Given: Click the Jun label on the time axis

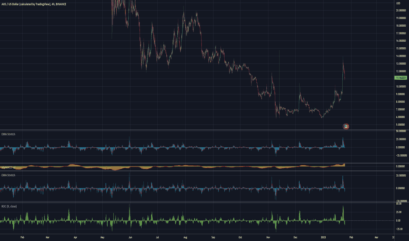Looking at the screenshot, I should tap(130, 237).
